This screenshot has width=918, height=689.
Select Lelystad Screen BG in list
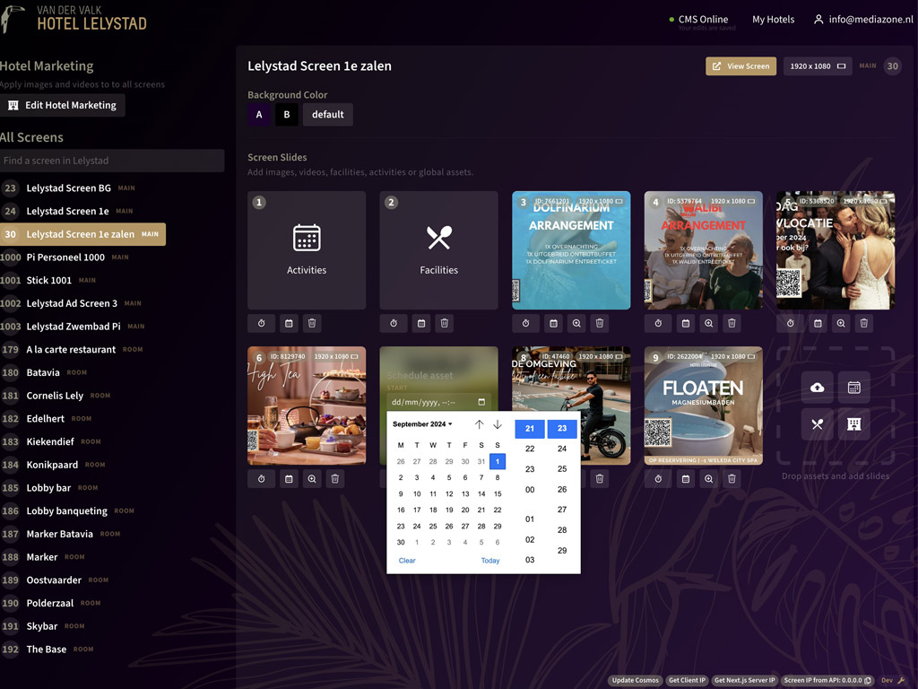pyautogui.click(x=68, y=188)
